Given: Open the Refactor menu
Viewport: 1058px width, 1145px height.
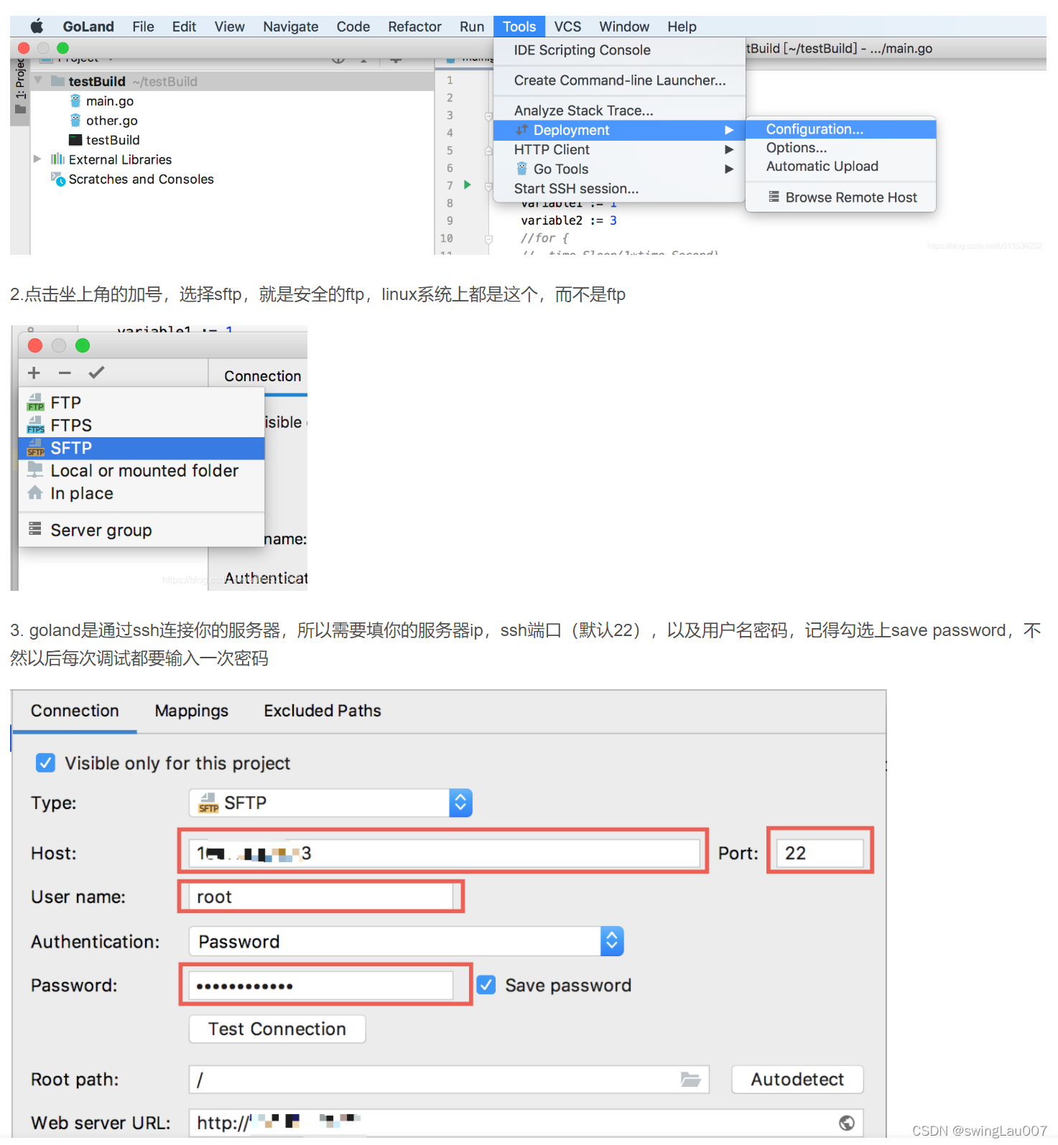Looking at the screenshot, I should point(414,27).
